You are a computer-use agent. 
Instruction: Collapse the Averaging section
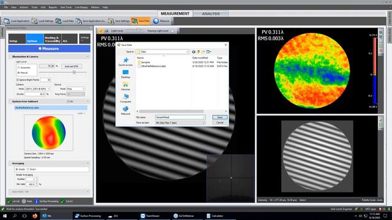[x=88, y=163]
